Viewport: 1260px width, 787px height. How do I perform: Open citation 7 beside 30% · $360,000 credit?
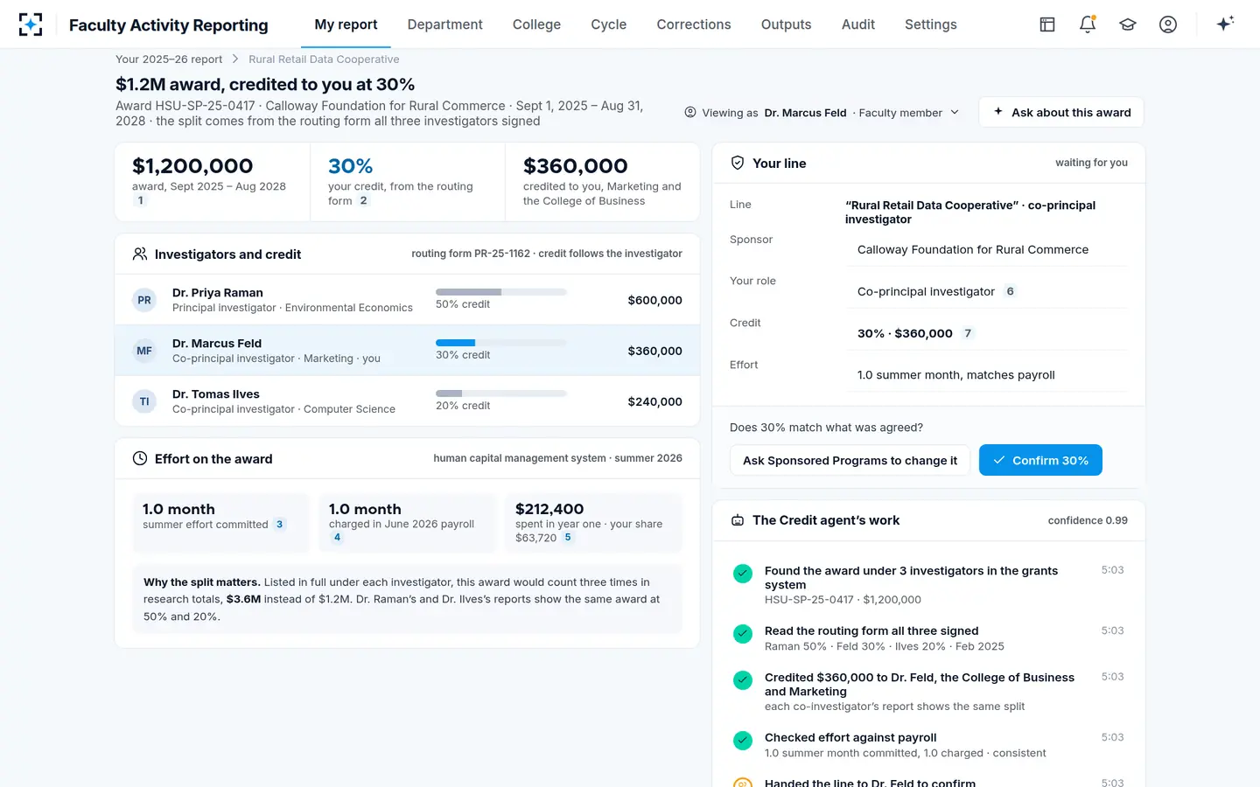pos(968,333)
